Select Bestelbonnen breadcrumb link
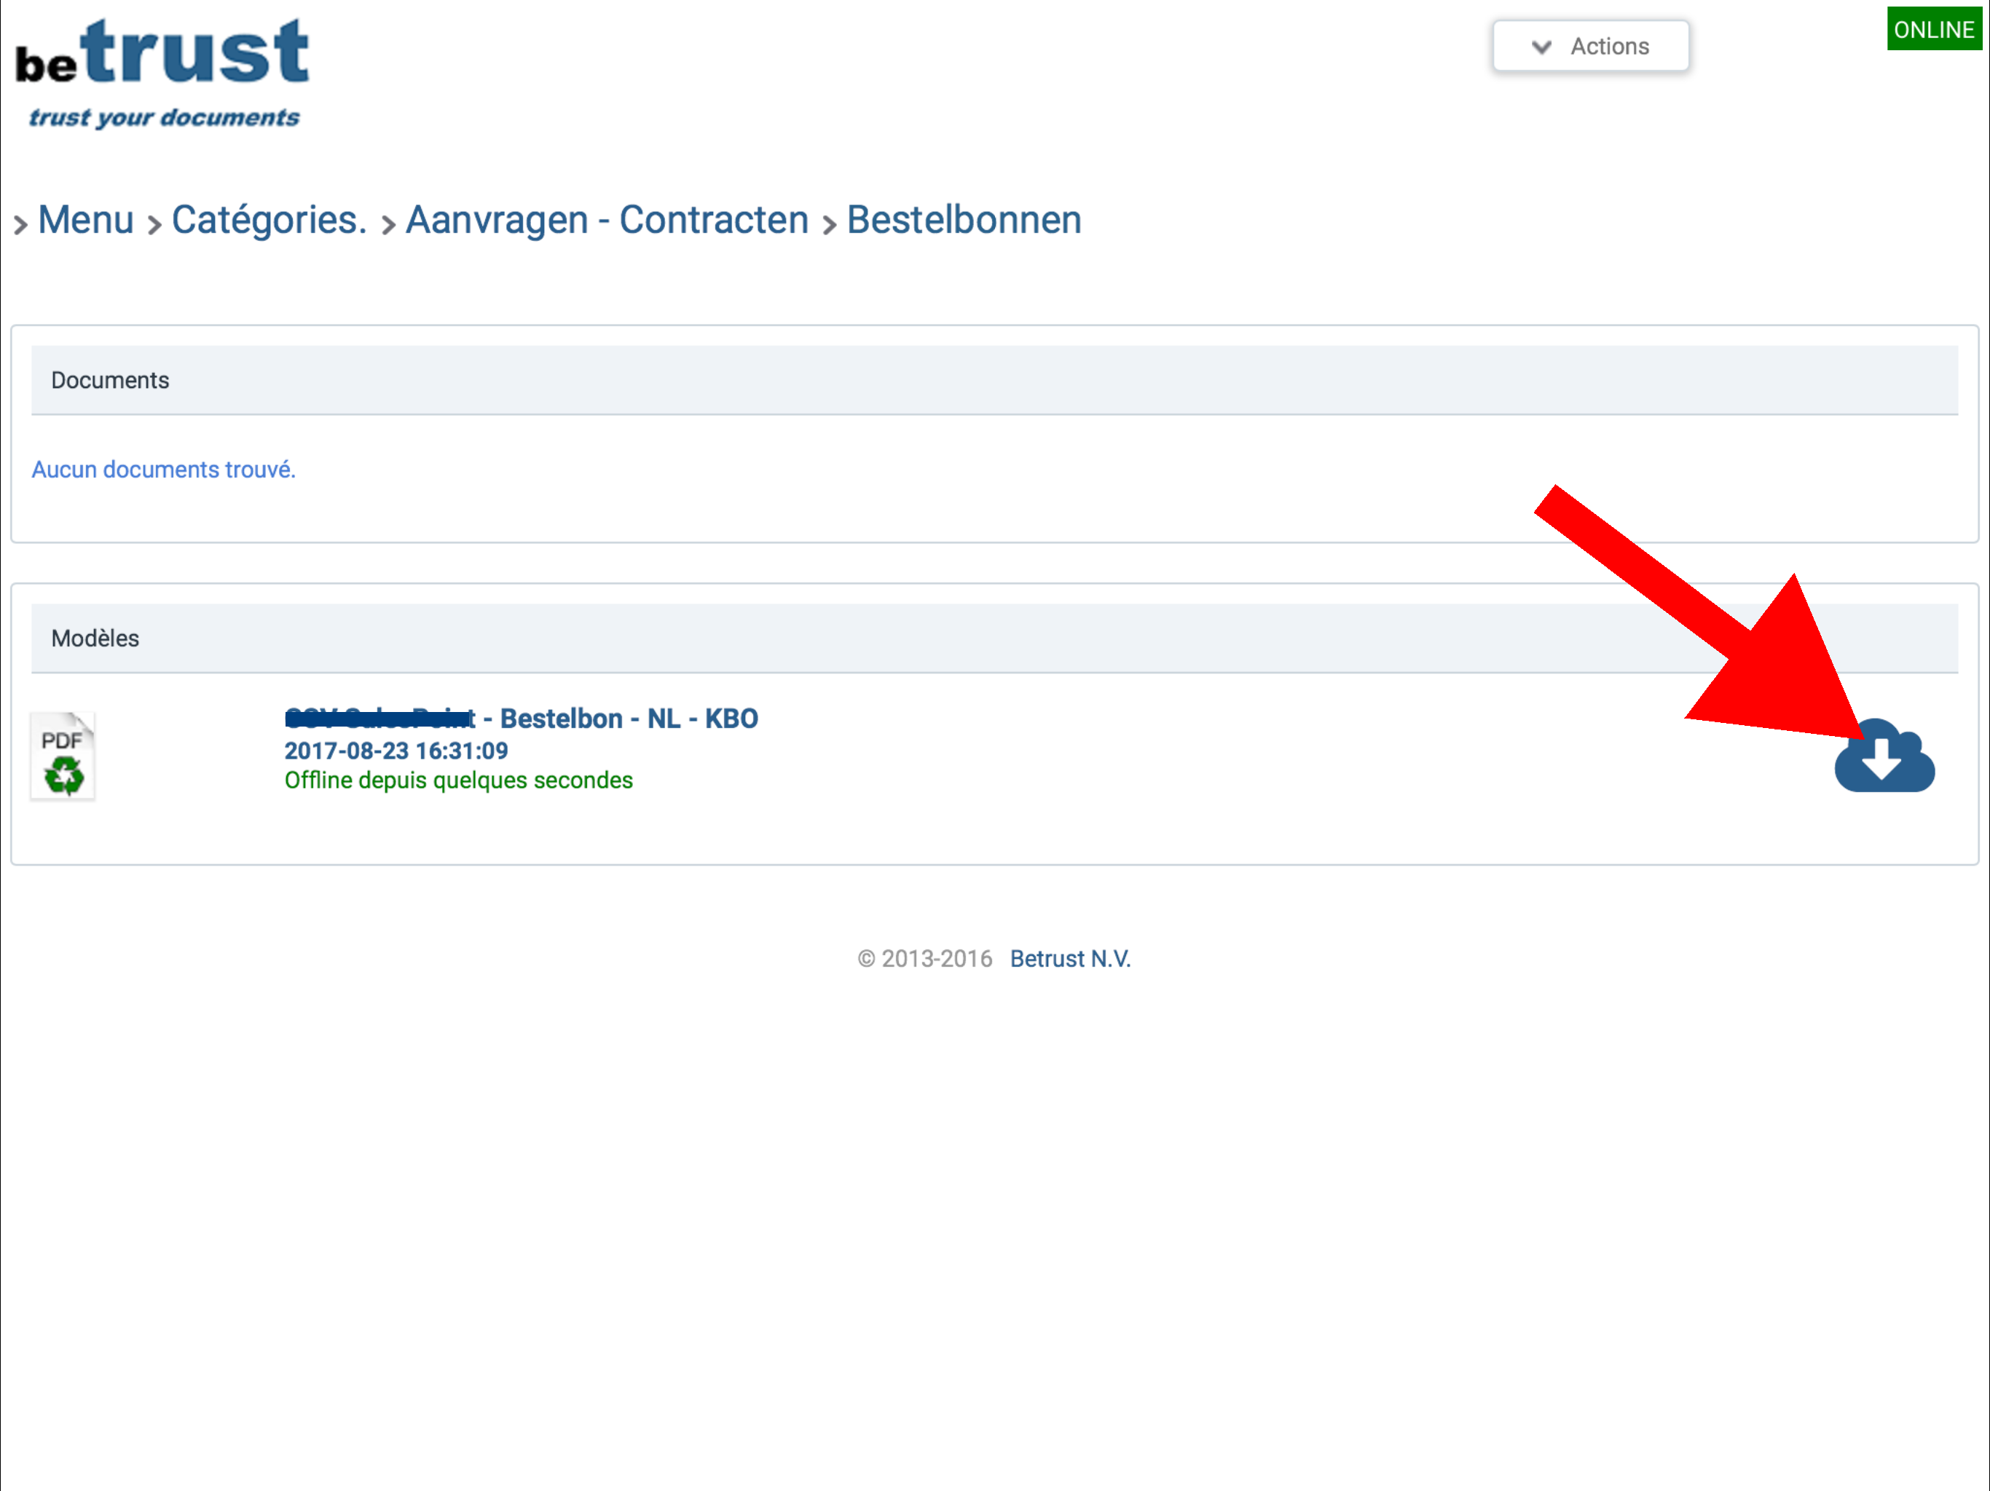The width and height of the screenshot is (1990, 1491). pyautogui.click(x=964, y=221)
